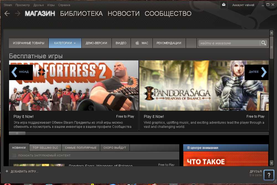This screenshot has width=277, height=185.
Task: Click the blue ДАЛЕЕ right chevron
Action: pyautogui.click(x=264, y=72)
